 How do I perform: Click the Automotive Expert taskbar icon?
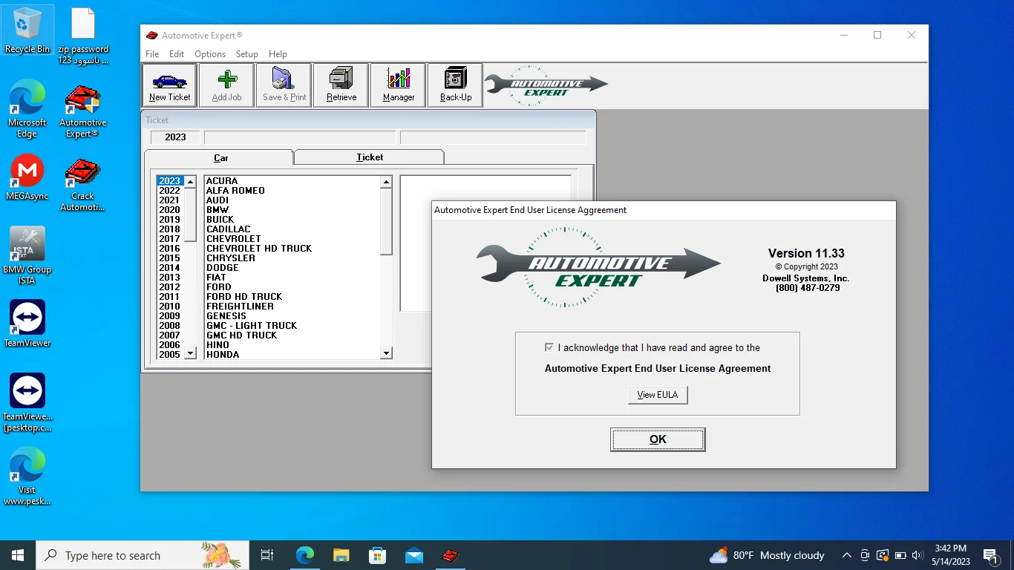450,554
